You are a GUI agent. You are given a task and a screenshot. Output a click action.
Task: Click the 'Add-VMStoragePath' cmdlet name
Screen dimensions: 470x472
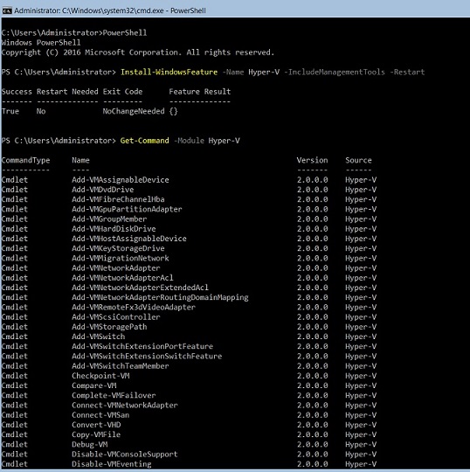pyautogui.click(x=109, y=327)
